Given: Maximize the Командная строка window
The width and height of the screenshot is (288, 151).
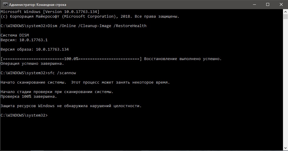Looking at the screenshot, I should click(268, 5).
